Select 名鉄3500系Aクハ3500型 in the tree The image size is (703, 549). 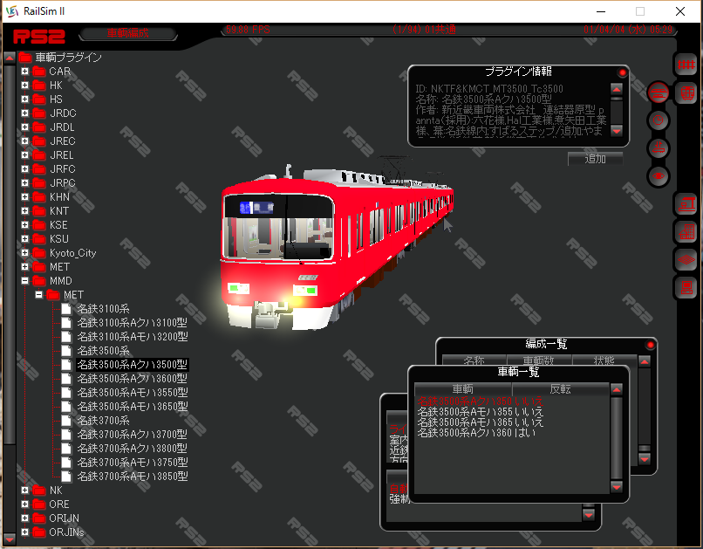(133, 365)
